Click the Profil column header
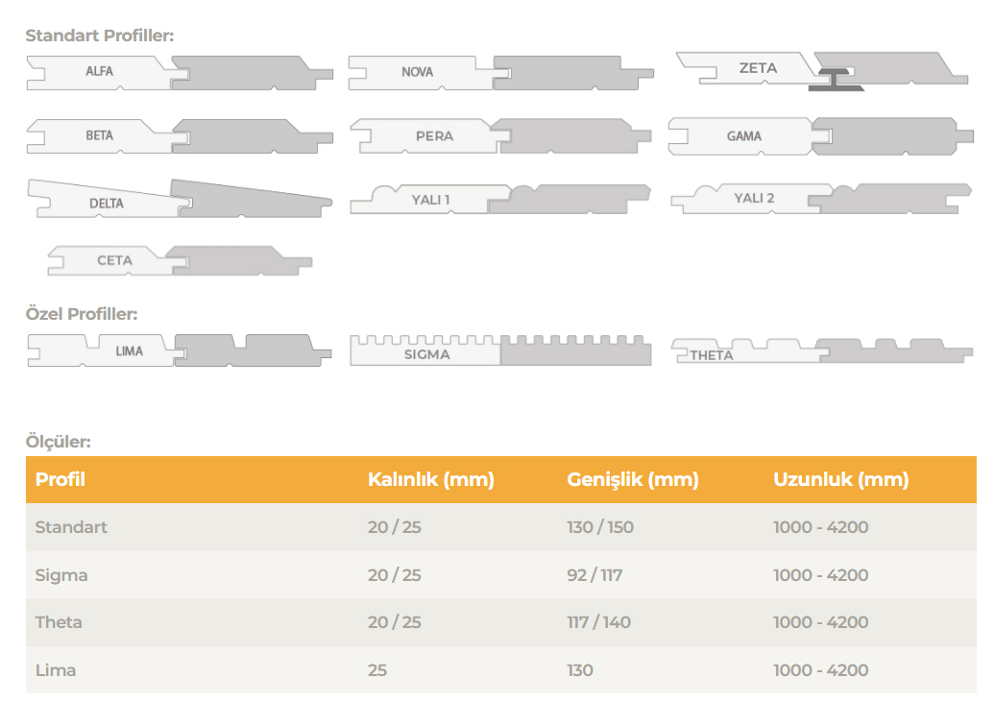Screen dimensions: 994x701 point(61,479)
